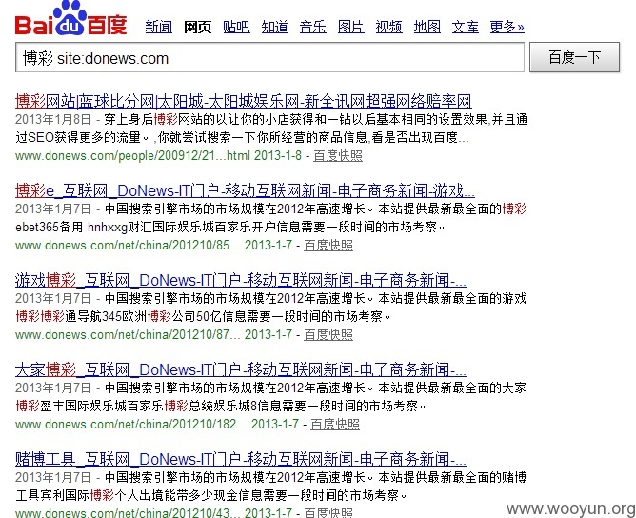This screenshot has height=518, width=636.
Task: Open result titled 赌博工具_互联网_DoNews
Action: click(x=241, y=459)
